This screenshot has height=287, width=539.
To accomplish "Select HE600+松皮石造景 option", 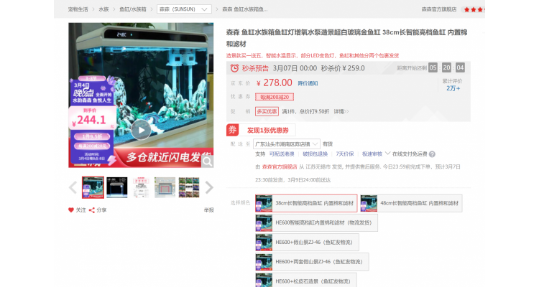I will 306,281.
